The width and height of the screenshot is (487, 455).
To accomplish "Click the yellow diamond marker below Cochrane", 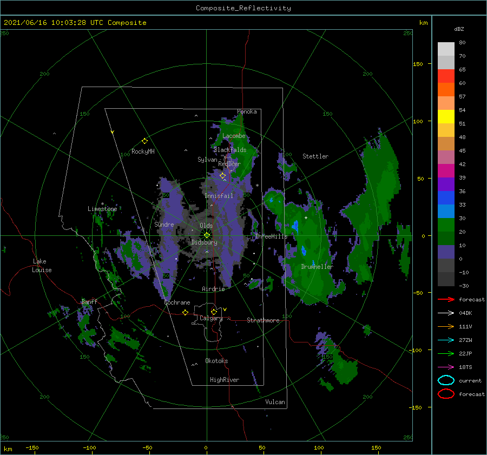I will (x=185, y=312).
